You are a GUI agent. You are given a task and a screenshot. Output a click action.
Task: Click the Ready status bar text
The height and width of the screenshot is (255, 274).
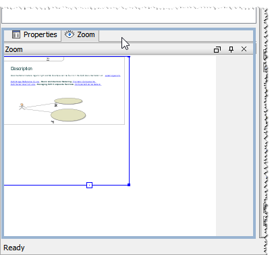(x=14, y=248)
